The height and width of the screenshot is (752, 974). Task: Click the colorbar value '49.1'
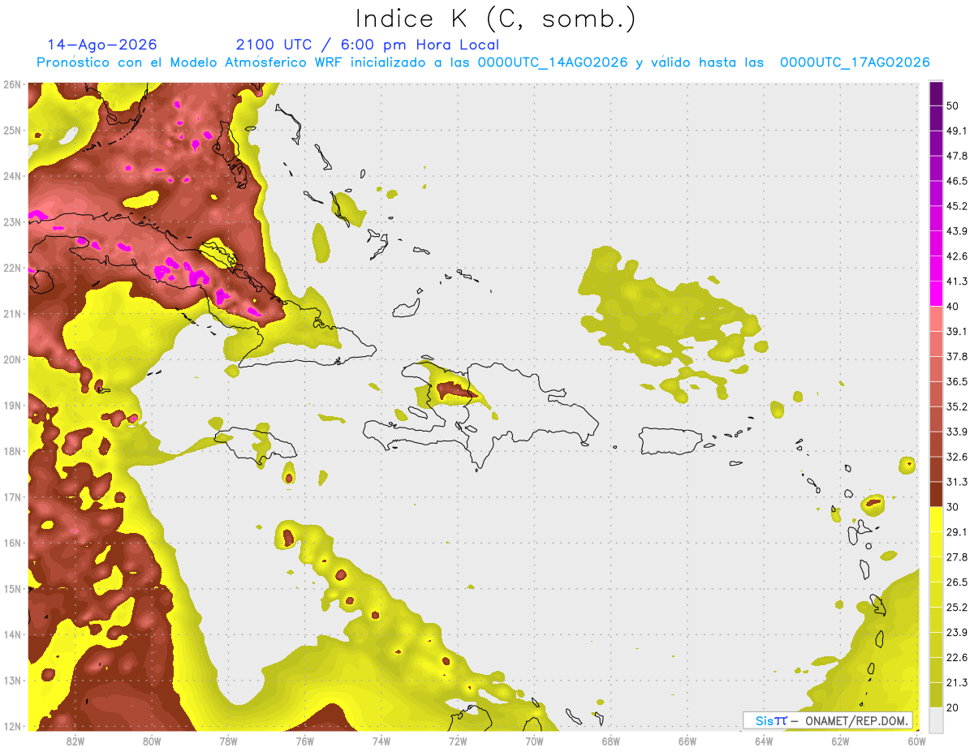click(x=957, y=131)
